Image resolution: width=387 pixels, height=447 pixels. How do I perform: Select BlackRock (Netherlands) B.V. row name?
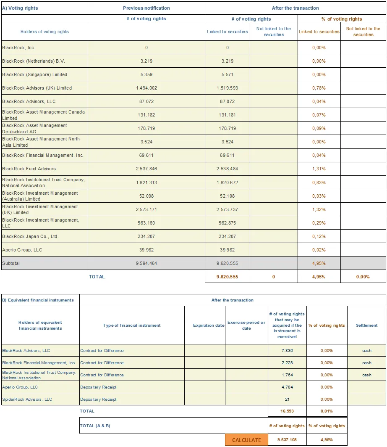tap(44, 61)
